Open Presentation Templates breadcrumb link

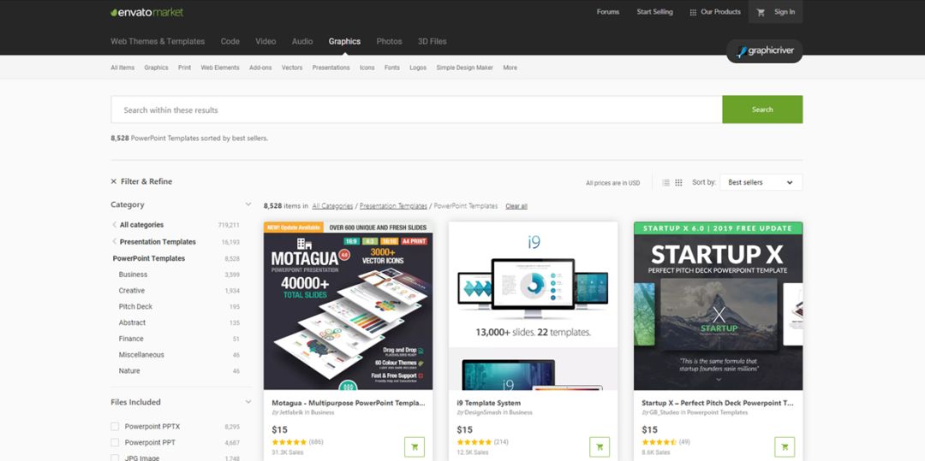pos(393,206)
